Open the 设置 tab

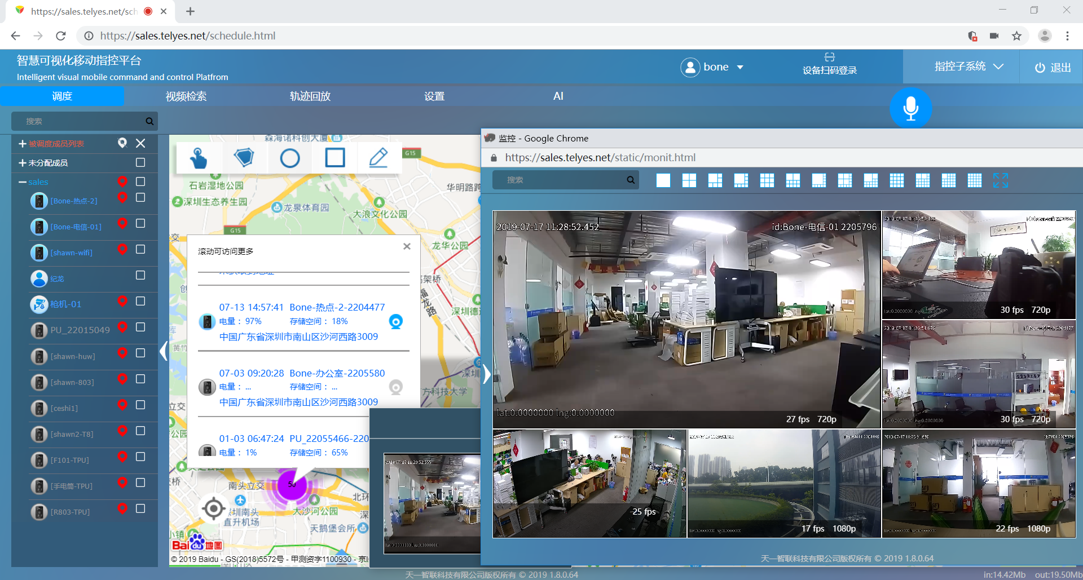434,96
